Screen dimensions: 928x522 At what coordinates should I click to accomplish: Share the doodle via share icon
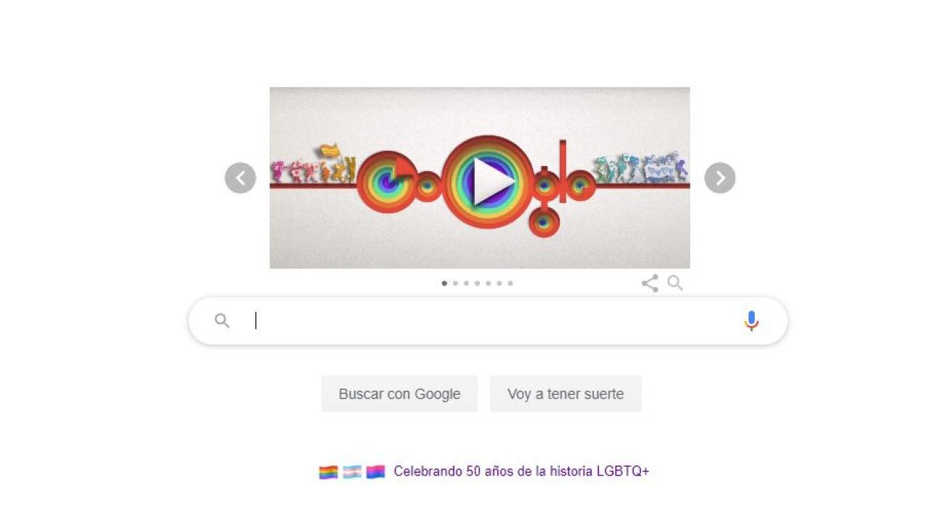coord(650,283)
